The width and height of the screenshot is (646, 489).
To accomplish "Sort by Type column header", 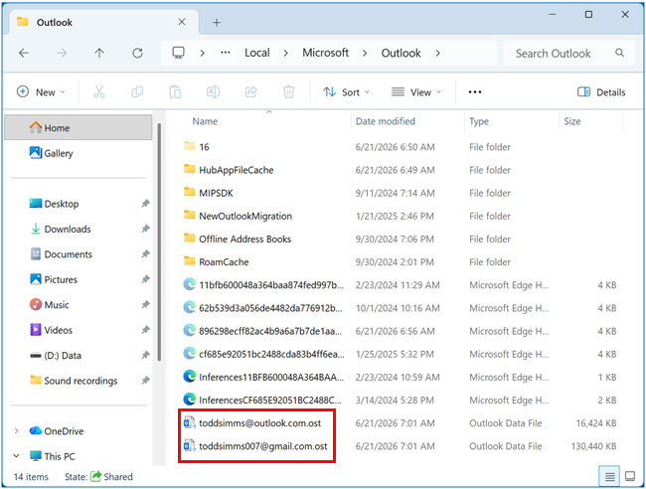I will coord(479,121).
